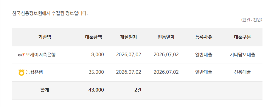Click the 등록사유 column header
Viewport: 275px width, 107px height.
203,37
